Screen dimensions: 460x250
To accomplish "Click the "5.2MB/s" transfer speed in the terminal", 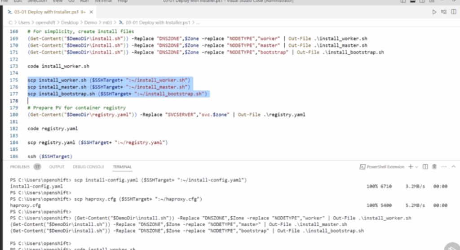I will coord(415,205).
